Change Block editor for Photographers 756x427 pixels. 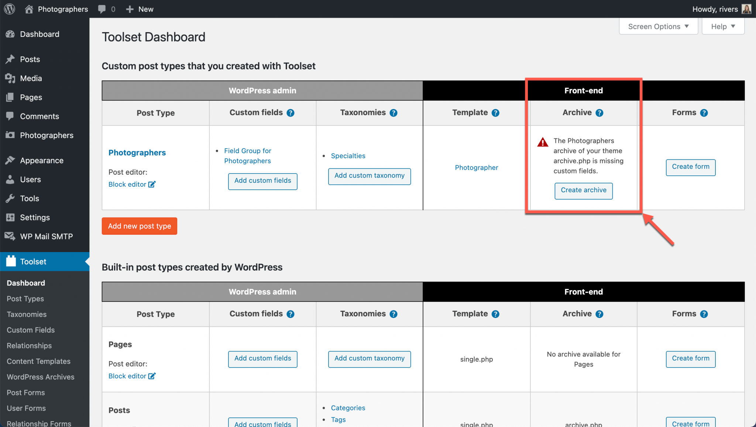pos(132,184)
